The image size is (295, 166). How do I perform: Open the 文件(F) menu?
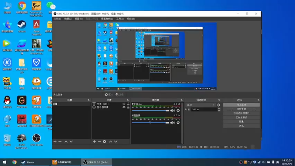click(57, 19)
